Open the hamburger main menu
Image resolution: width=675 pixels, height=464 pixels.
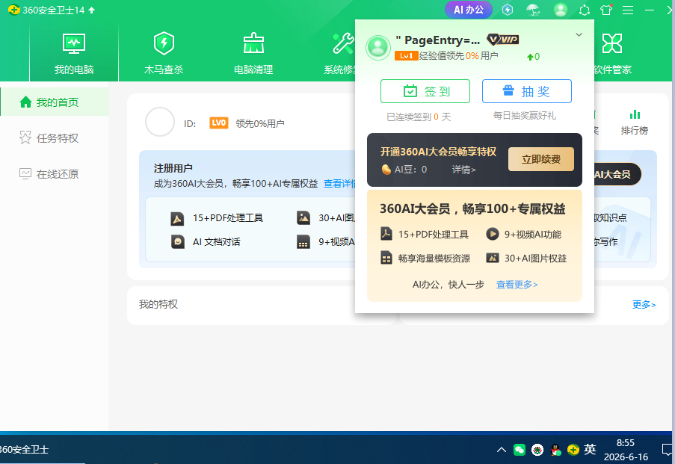pos(628,10)
